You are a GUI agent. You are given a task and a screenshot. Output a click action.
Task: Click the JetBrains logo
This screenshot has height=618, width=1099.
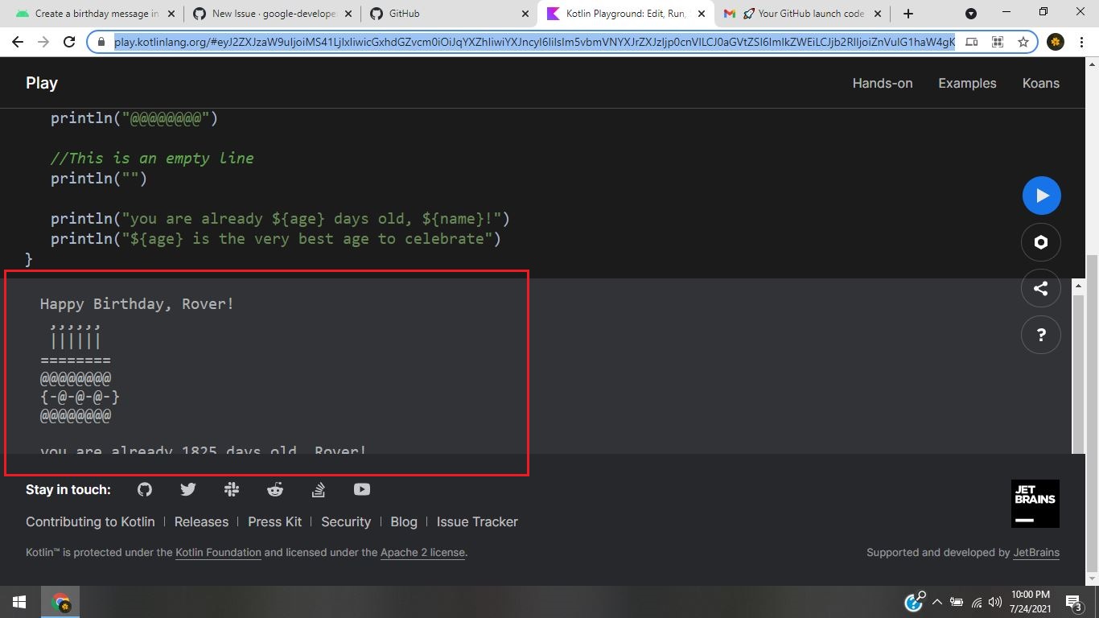point(1035,504)
